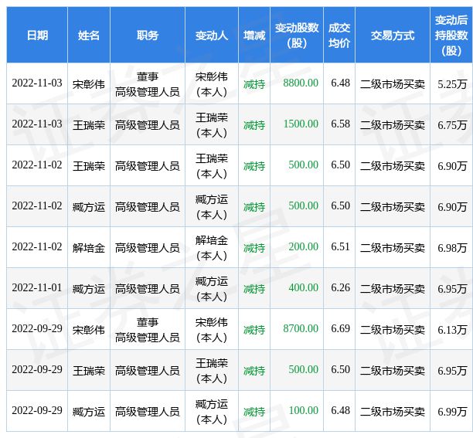Click 宋彰伟(本人) in the 2022-09-29 row
The height and width of the screenshot is (438, 473).
click(212, 330)
